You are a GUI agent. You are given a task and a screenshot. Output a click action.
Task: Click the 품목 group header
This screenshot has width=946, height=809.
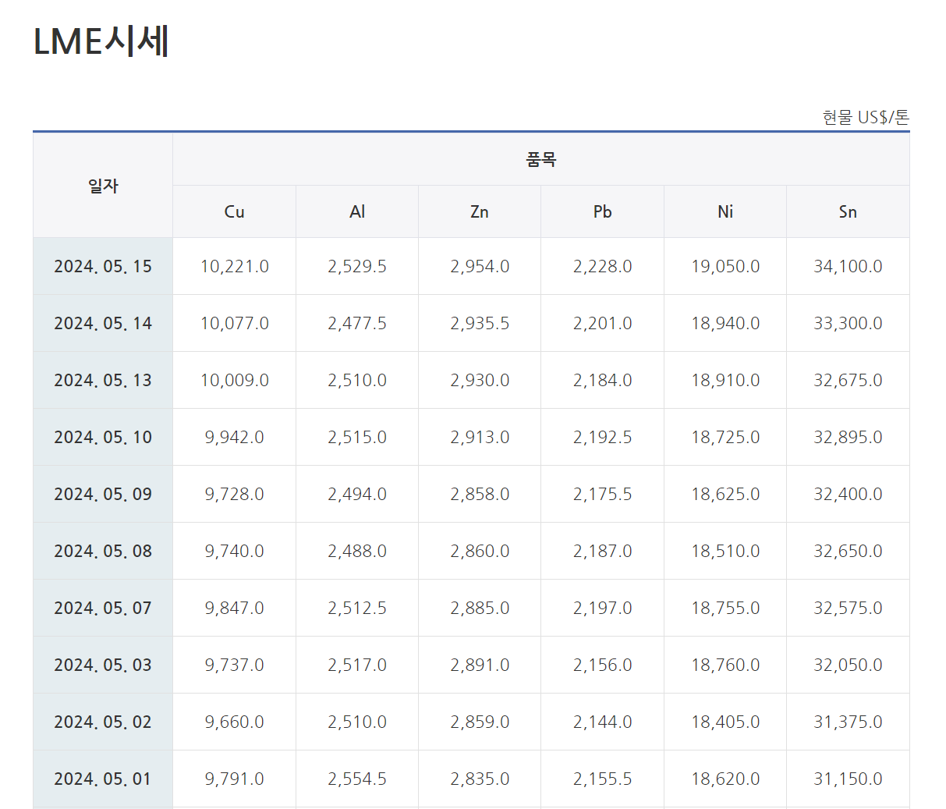pos(540,160)
